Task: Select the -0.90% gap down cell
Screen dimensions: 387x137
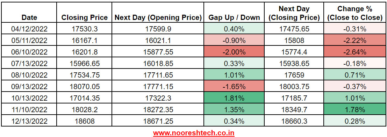Action: point(234,41)
